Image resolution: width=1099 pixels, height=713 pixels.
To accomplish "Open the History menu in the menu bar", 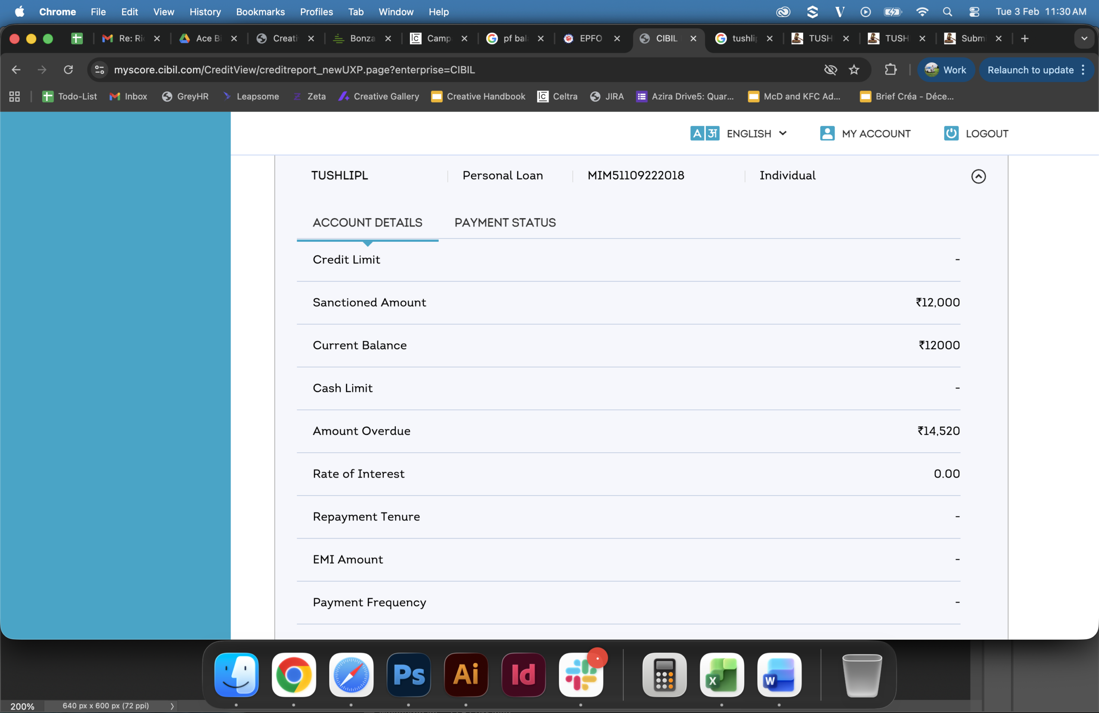I will pyautogui.click(x=205, y=12).
